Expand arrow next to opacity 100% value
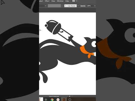 tap(95, 6)
